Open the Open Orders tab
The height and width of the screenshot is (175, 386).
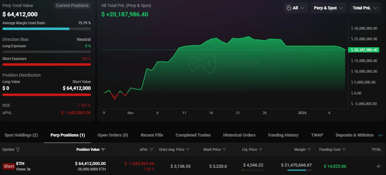(x=113, y=135)
